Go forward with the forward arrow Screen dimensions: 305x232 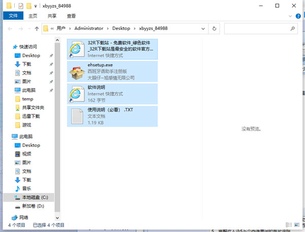coord(21,29)
